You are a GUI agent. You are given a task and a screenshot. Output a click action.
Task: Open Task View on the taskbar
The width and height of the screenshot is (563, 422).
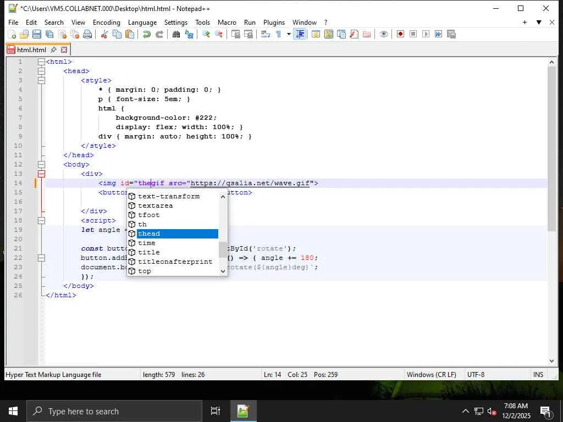(215, 411)
